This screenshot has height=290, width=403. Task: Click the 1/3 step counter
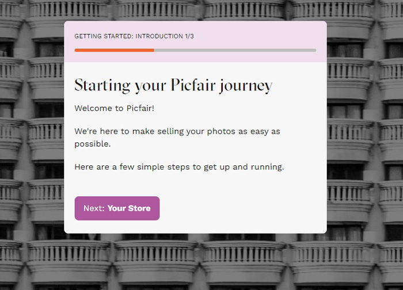pos(189,36)
